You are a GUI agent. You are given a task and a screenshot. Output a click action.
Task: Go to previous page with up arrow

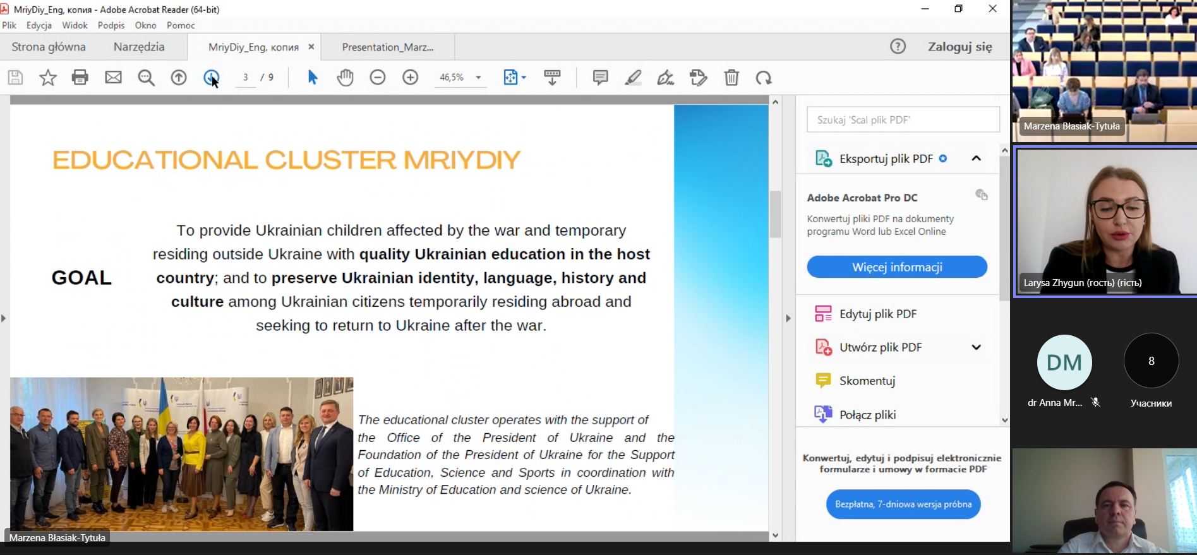pos(179,78)
